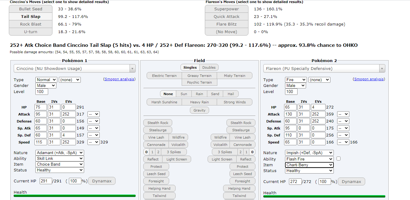Screen dimensions: 410x200
Task: Open the Flareon Pokémon selector dropdown
Action: tap(324, 68)
